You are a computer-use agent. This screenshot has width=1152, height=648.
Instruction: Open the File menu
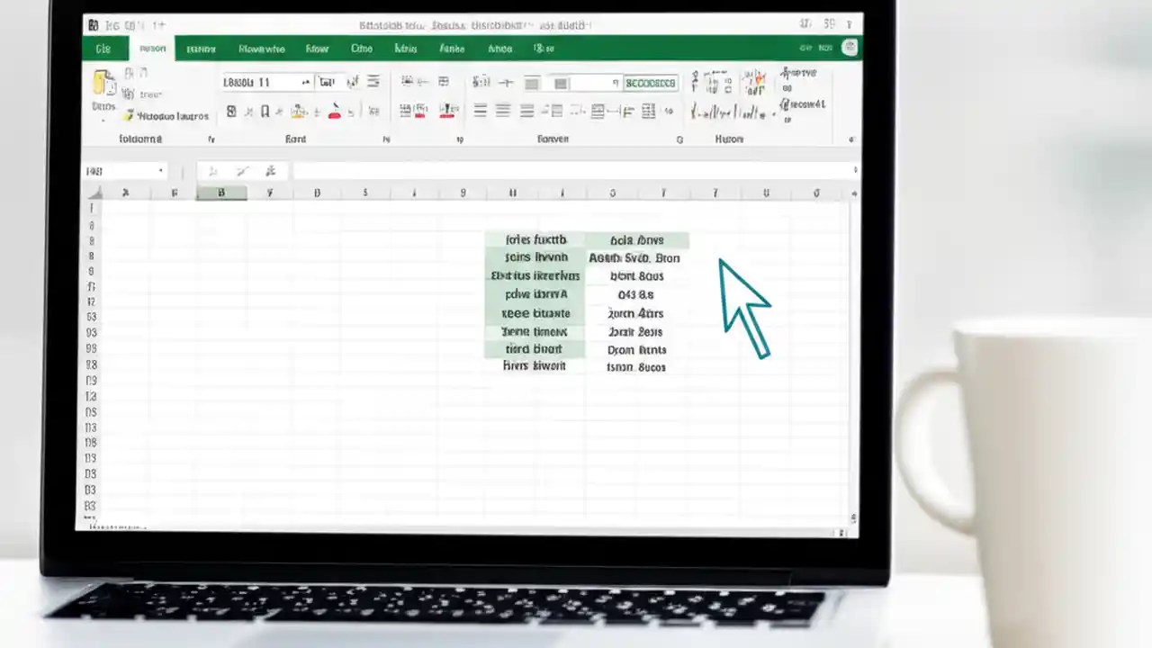[x=103, y=49]
